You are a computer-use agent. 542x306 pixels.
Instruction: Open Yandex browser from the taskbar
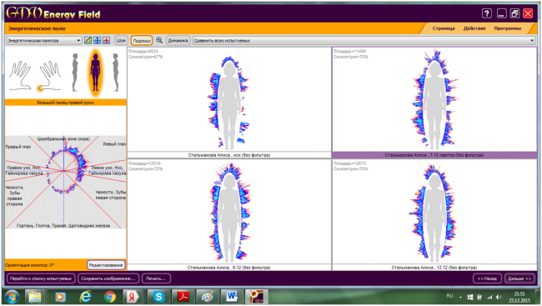click(x=132, y=297)
